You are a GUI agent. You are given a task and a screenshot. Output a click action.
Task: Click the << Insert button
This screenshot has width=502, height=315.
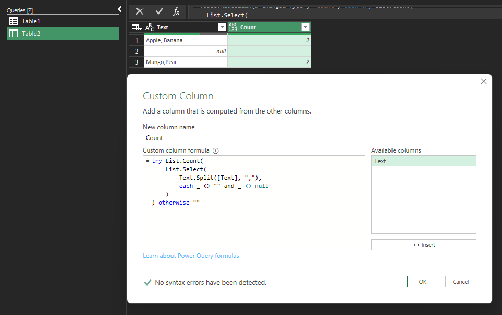[424, 245]
